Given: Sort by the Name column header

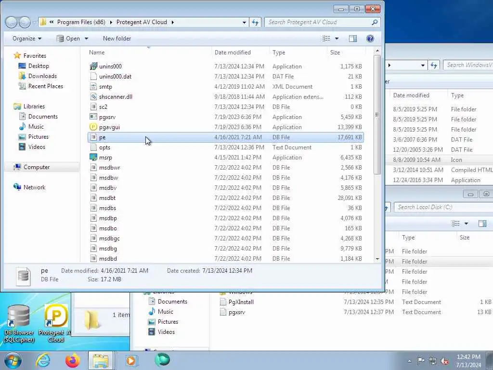Looking at the screenshot, I should point(97,53).
